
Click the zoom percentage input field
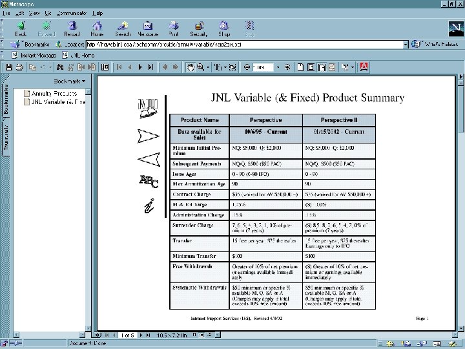tap(263, 67)
